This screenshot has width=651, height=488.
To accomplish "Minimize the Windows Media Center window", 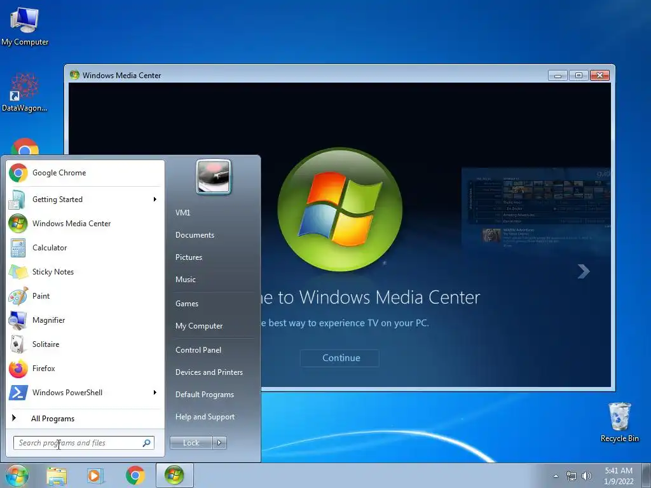I will (x=558, y=75).
